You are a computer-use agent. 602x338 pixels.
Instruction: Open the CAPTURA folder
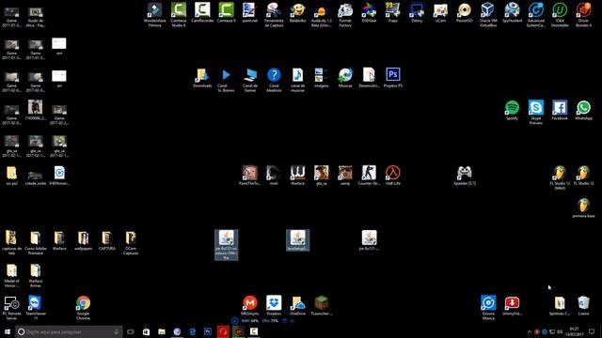107,240
